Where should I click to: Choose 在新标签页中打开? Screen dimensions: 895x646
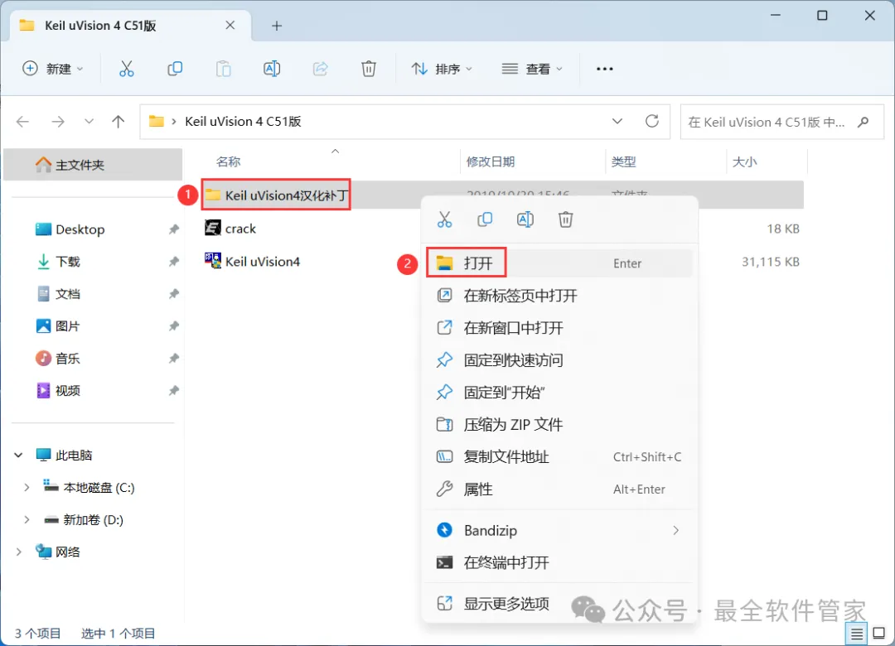click(559, 296)
